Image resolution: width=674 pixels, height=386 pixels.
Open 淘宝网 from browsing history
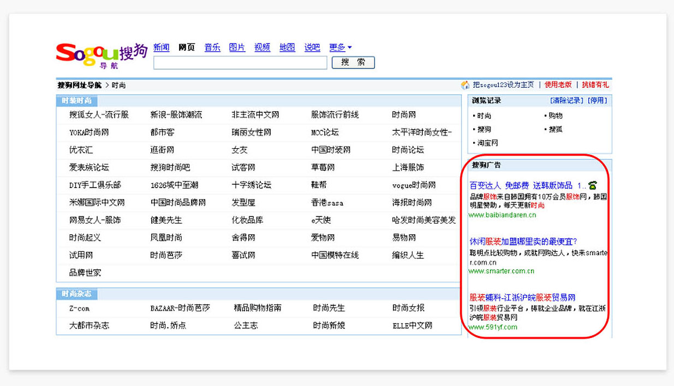click(x=488, y=143)
